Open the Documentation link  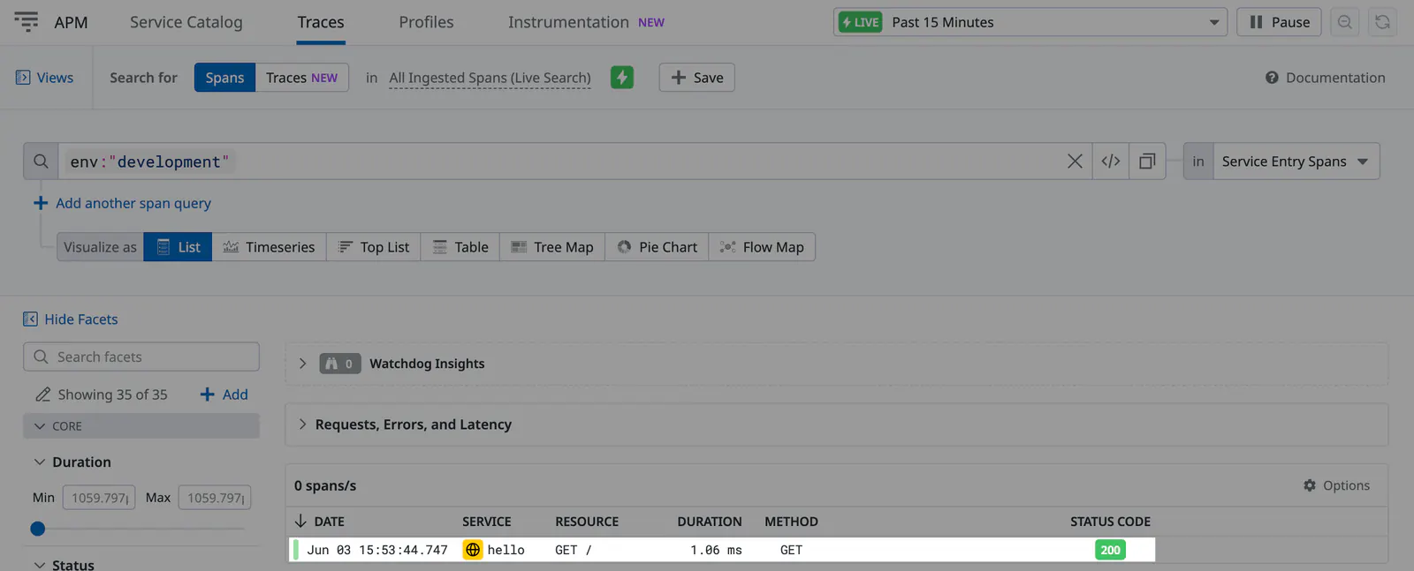pos(1326,78)
